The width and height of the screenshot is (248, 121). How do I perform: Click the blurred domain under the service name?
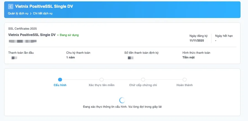(x=22, y=41)
